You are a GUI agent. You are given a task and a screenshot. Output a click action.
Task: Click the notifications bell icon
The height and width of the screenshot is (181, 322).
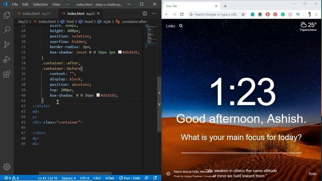(x=155, y=178)
